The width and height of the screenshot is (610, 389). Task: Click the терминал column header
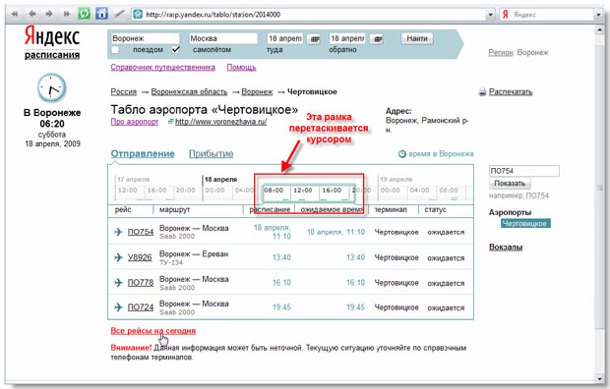391,210
